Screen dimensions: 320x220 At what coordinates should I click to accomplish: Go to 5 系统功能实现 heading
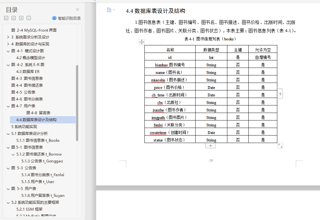pos(24,127)
